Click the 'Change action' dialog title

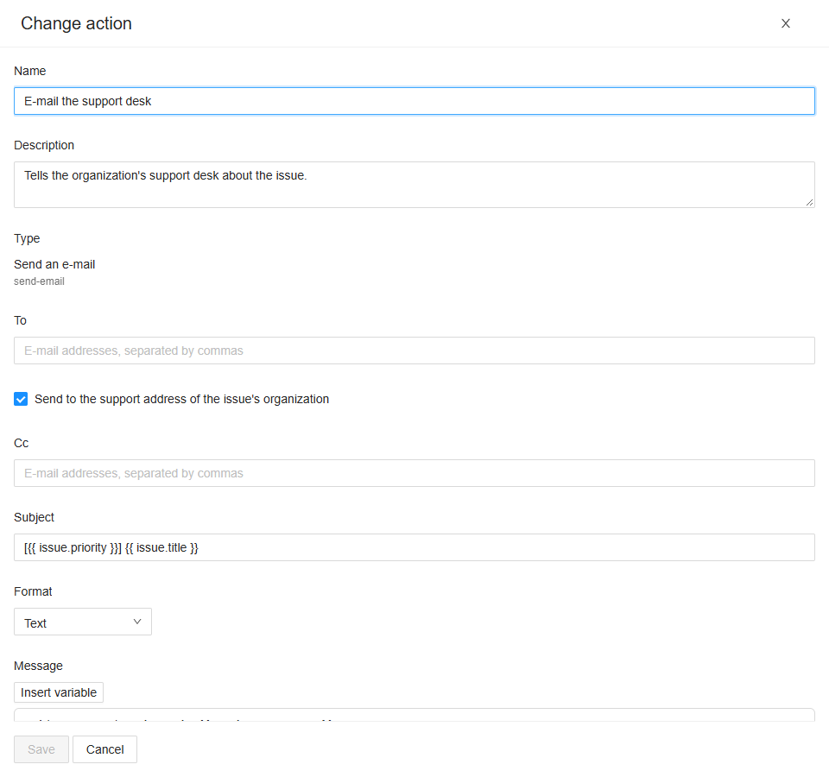[x=76, y=23]
